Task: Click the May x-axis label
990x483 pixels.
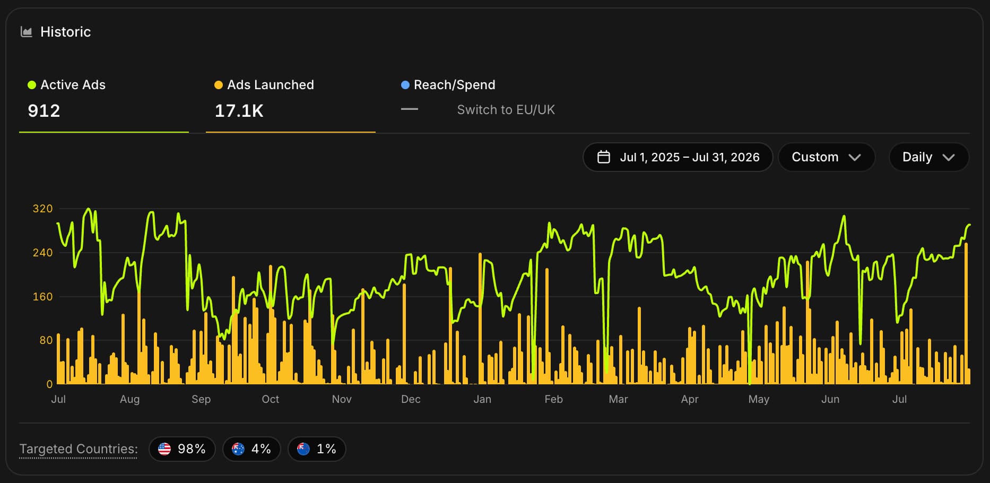Action: [759, 399]
